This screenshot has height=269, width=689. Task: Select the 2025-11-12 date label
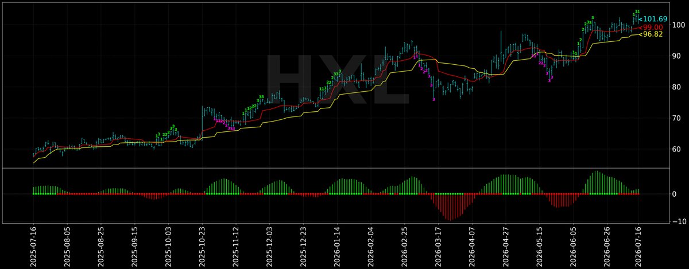coord(236,245)
